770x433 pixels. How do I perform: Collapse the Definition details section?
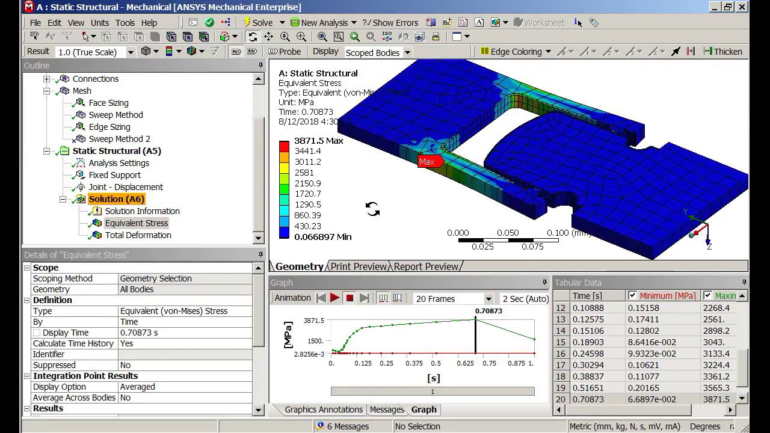pos(27,300)
